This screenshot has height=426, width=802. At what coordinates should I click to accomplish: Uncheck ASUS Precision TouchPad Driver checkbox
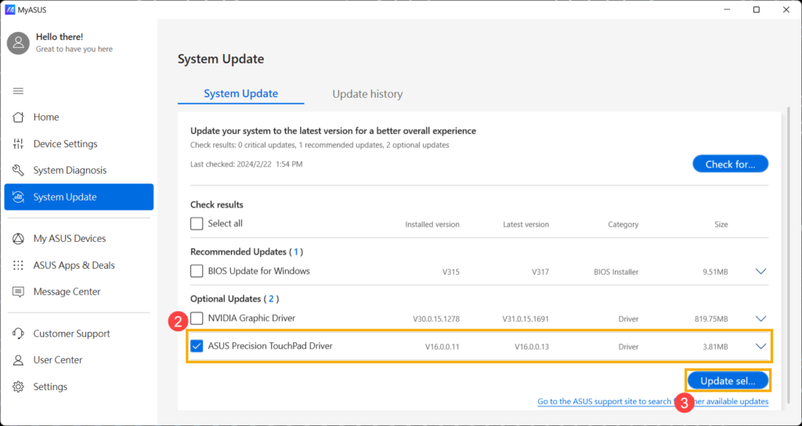[x=197, y=346]
